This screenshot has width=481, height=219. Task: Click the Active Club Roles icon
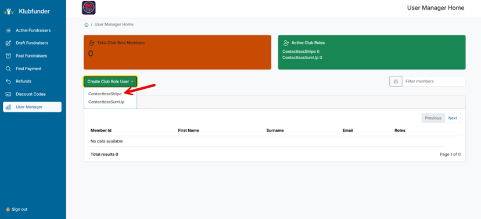pos(286,43)
